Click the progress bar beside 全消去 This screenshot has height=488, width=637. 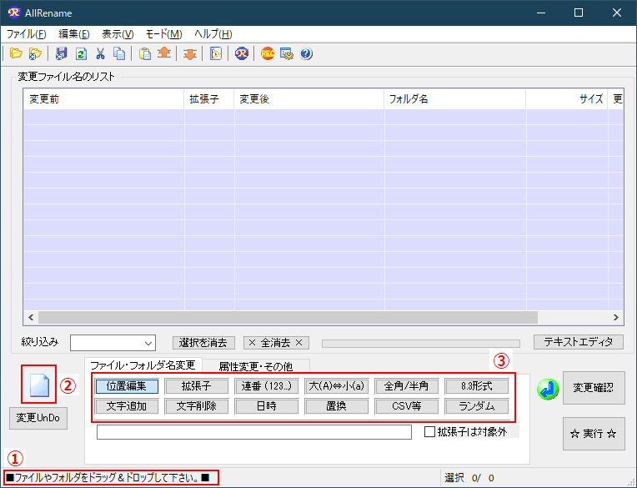(421, 344)
